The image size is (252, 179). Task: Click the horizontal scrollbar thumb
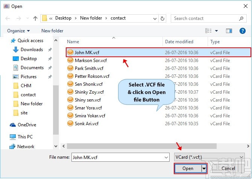(141, 146)
